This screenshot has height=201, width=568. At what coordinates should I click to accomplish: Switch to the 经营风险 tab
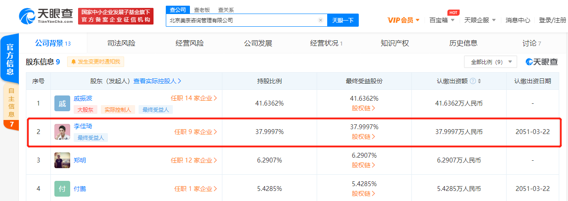[x=190, y=43]
